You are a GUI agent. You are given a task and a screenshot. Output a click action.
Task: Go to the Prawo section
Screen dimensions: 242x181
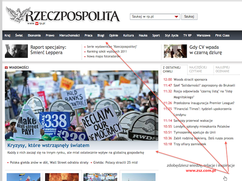(50, 35)
